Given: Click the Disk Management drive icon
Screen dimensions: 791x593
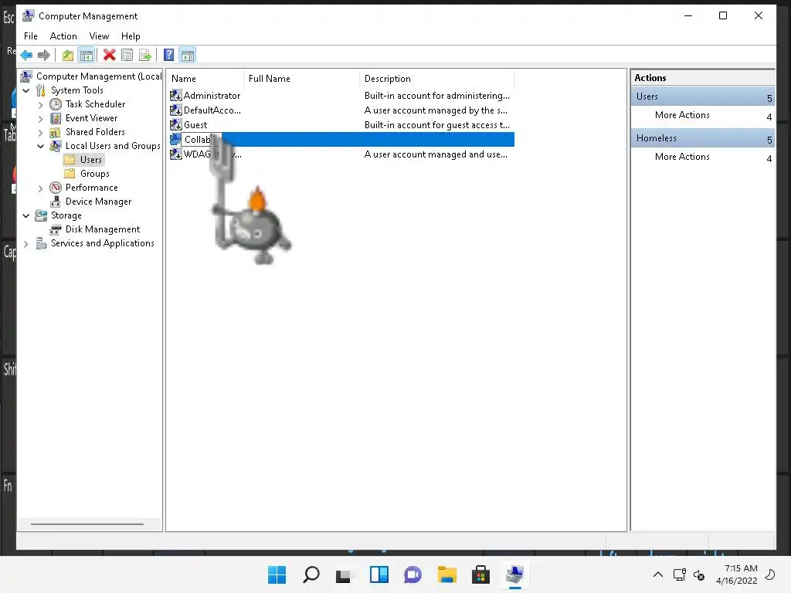Looking at the screenshot, I should 56,229.
